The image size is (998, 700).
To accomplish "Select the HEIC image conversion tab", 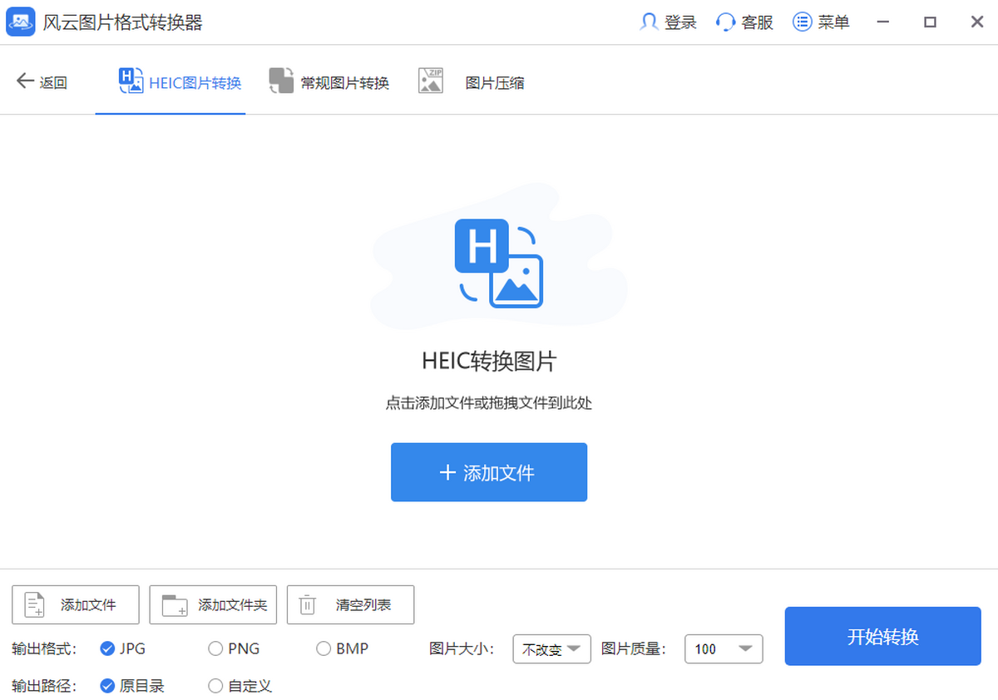I will click(180, 82).
